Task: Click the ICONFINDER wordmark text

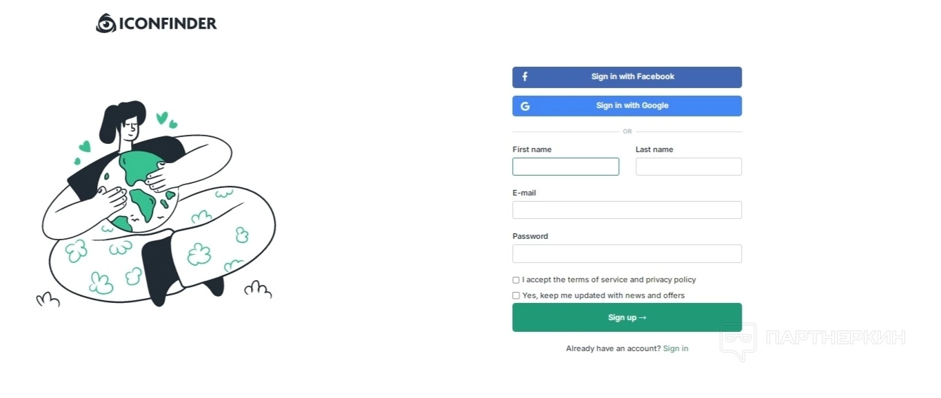Action: coord(168,23)
